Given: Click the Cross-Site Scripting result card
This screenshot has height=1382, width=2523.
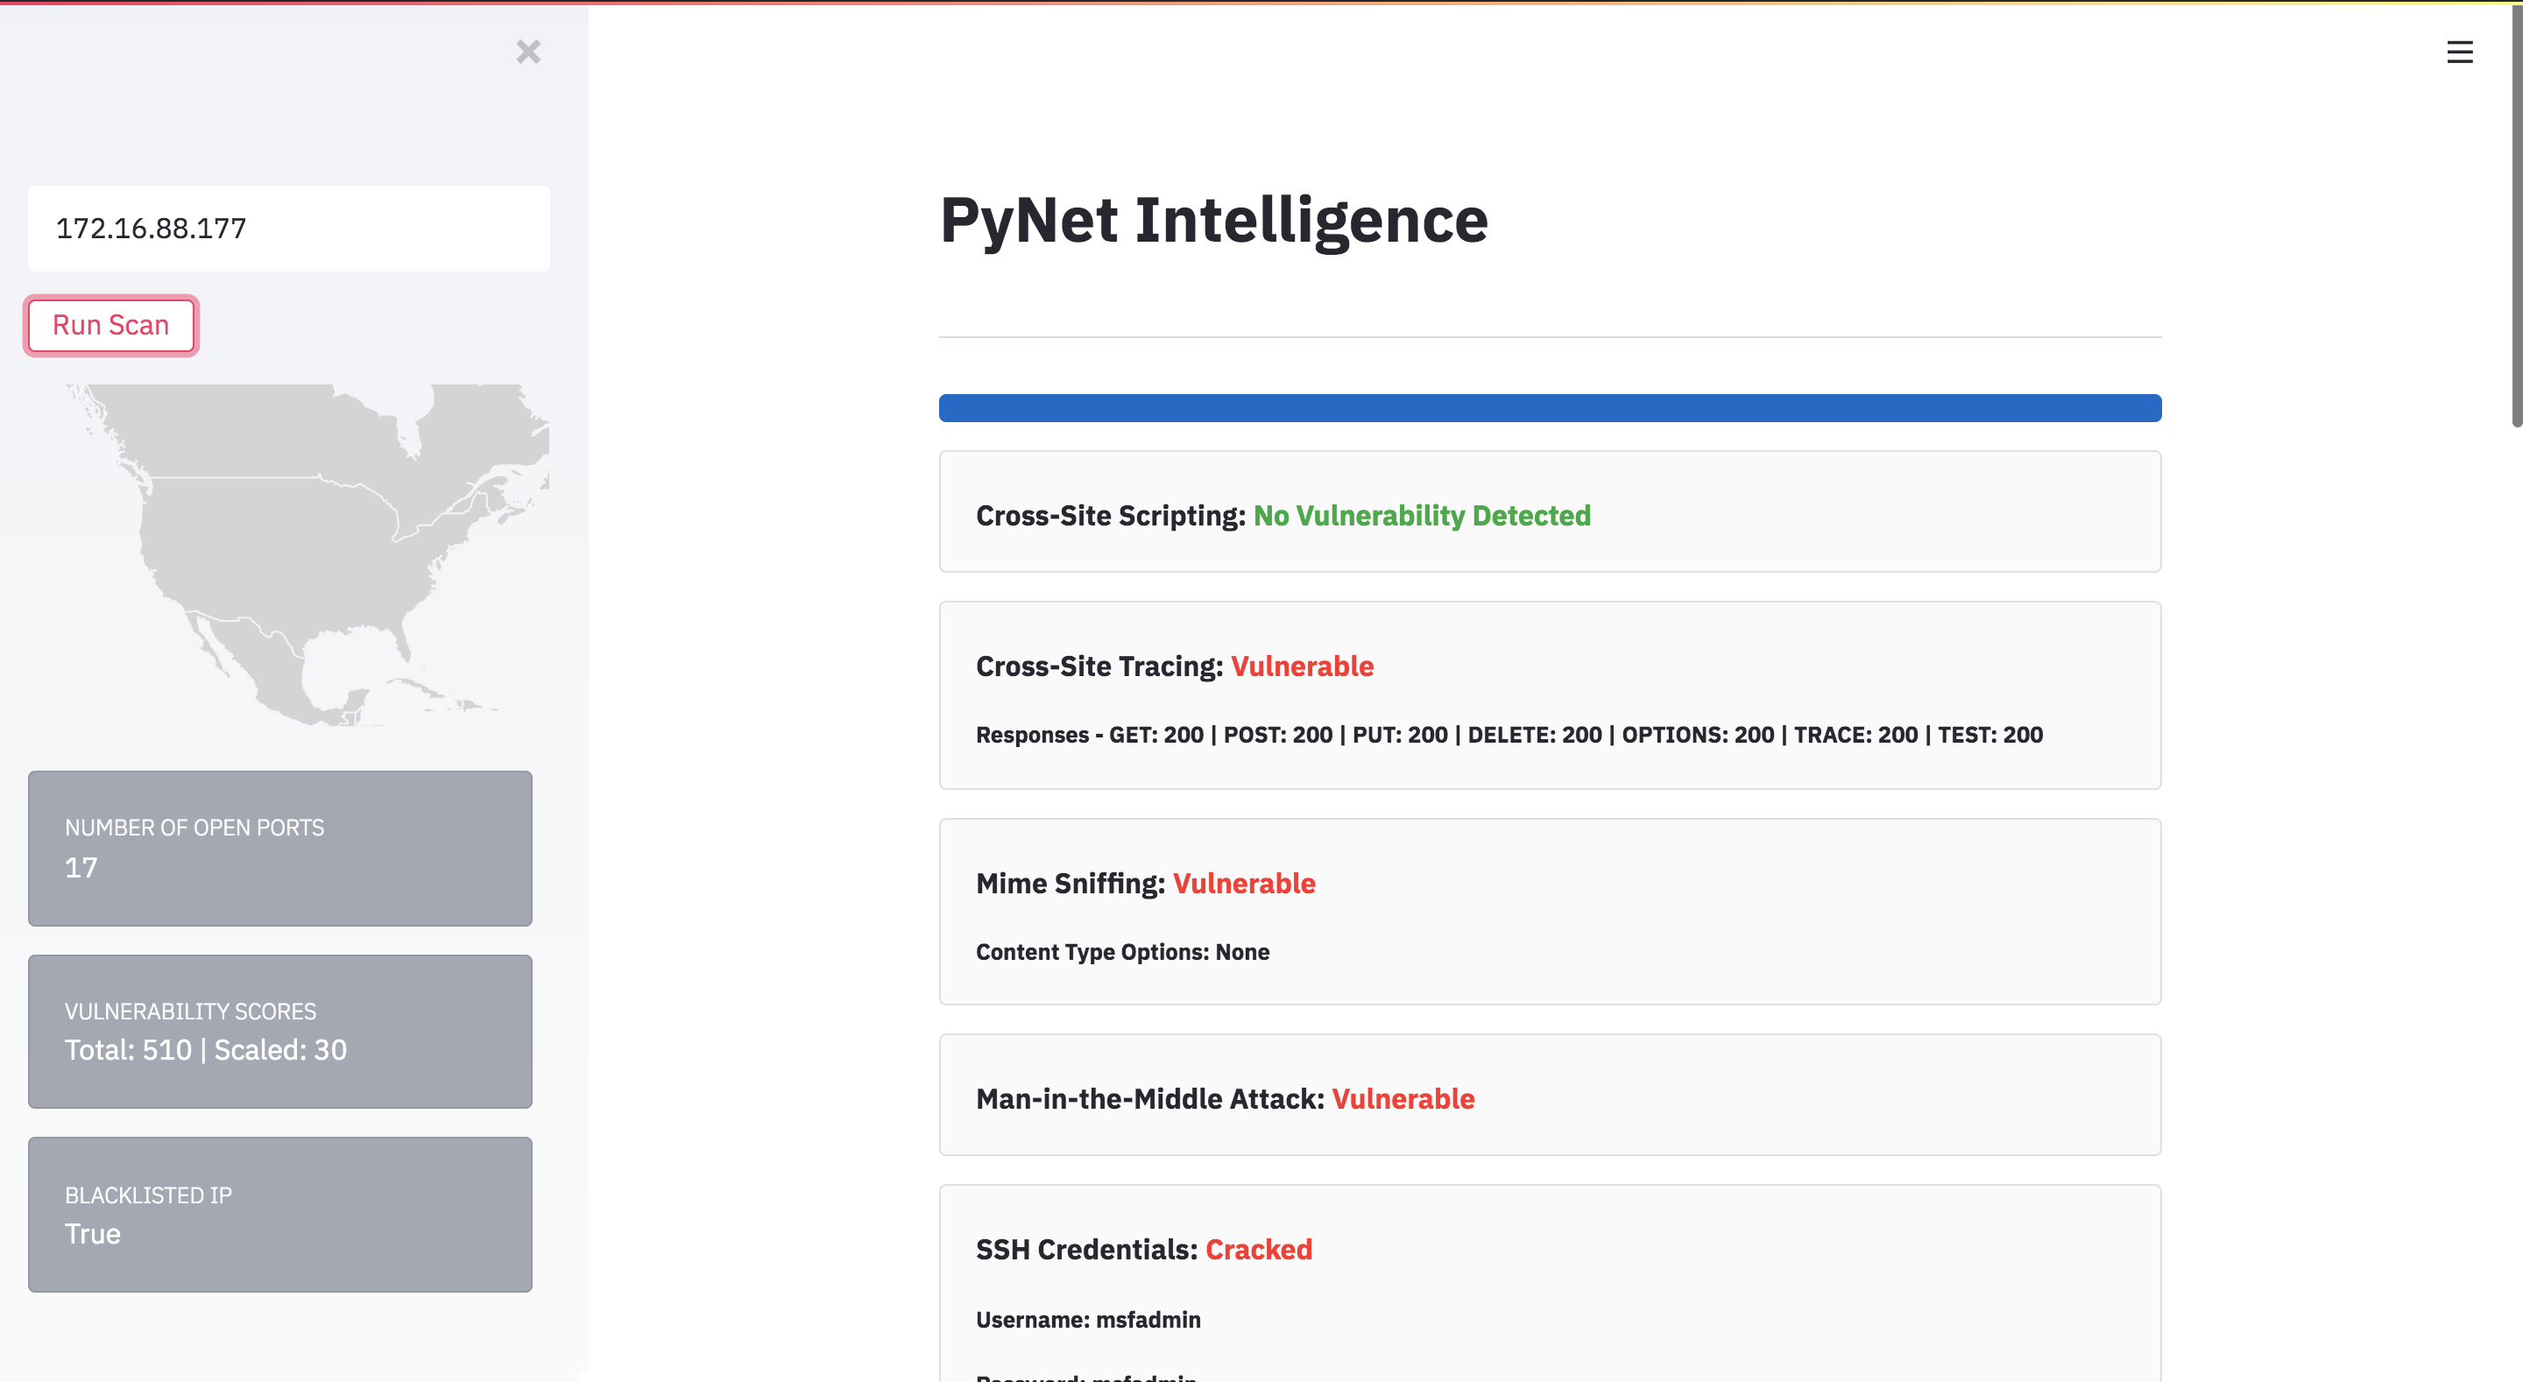Looking at the screenshot, I should point(1550,511).
